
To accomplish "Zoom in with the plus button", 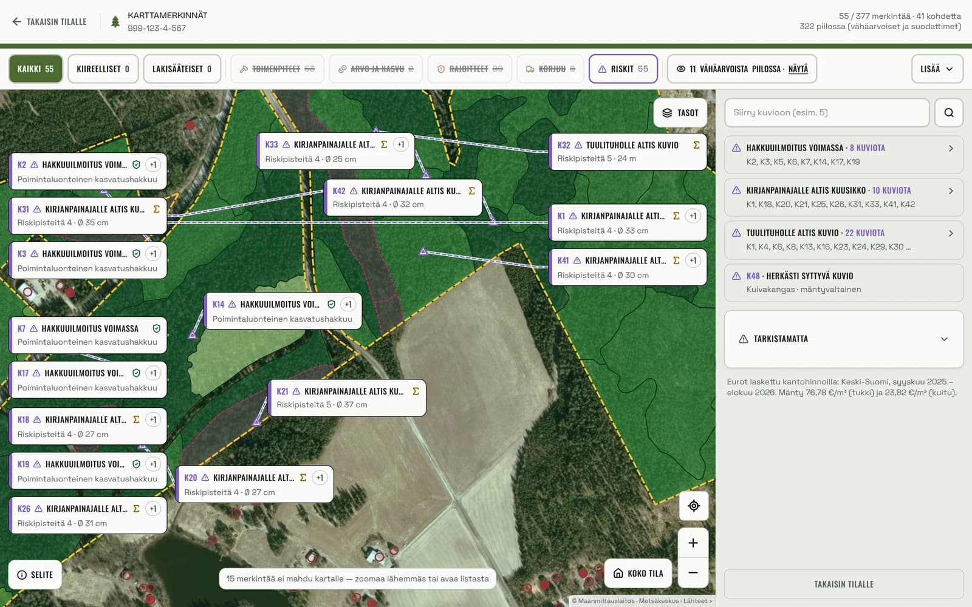I will 693,543.
